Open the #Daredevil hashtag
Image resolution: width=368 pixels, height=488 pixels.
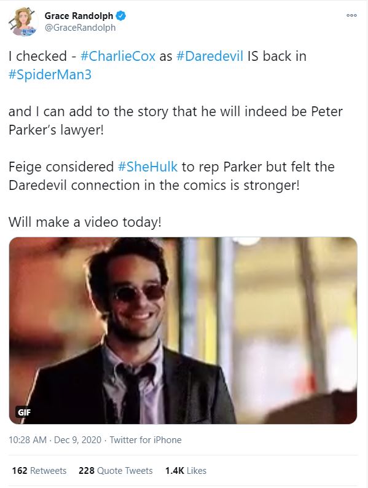click(x=209, y=57)
